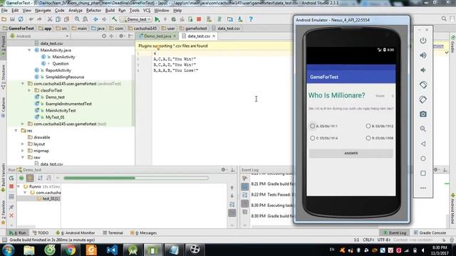
Task: Click the Debug bug icon in the toolbar
Action: (x=174, y=19)
